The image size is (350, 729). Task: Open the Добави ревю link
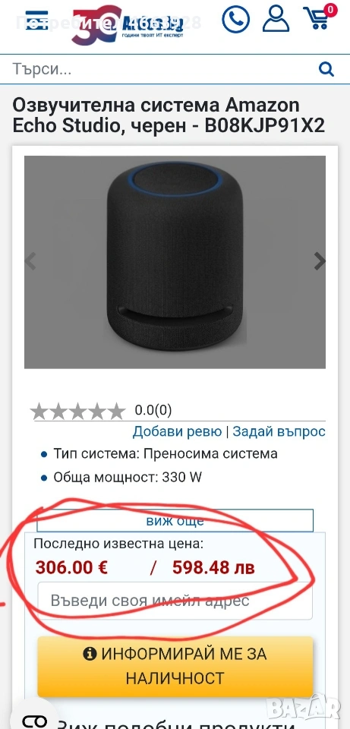[177, 431]
